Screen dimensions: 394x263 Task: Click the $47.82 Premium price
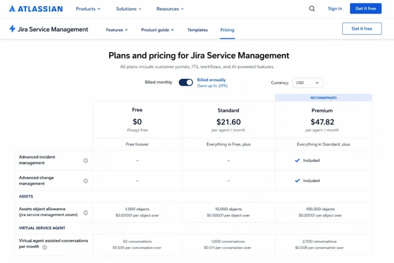click(x=322, y=122)
